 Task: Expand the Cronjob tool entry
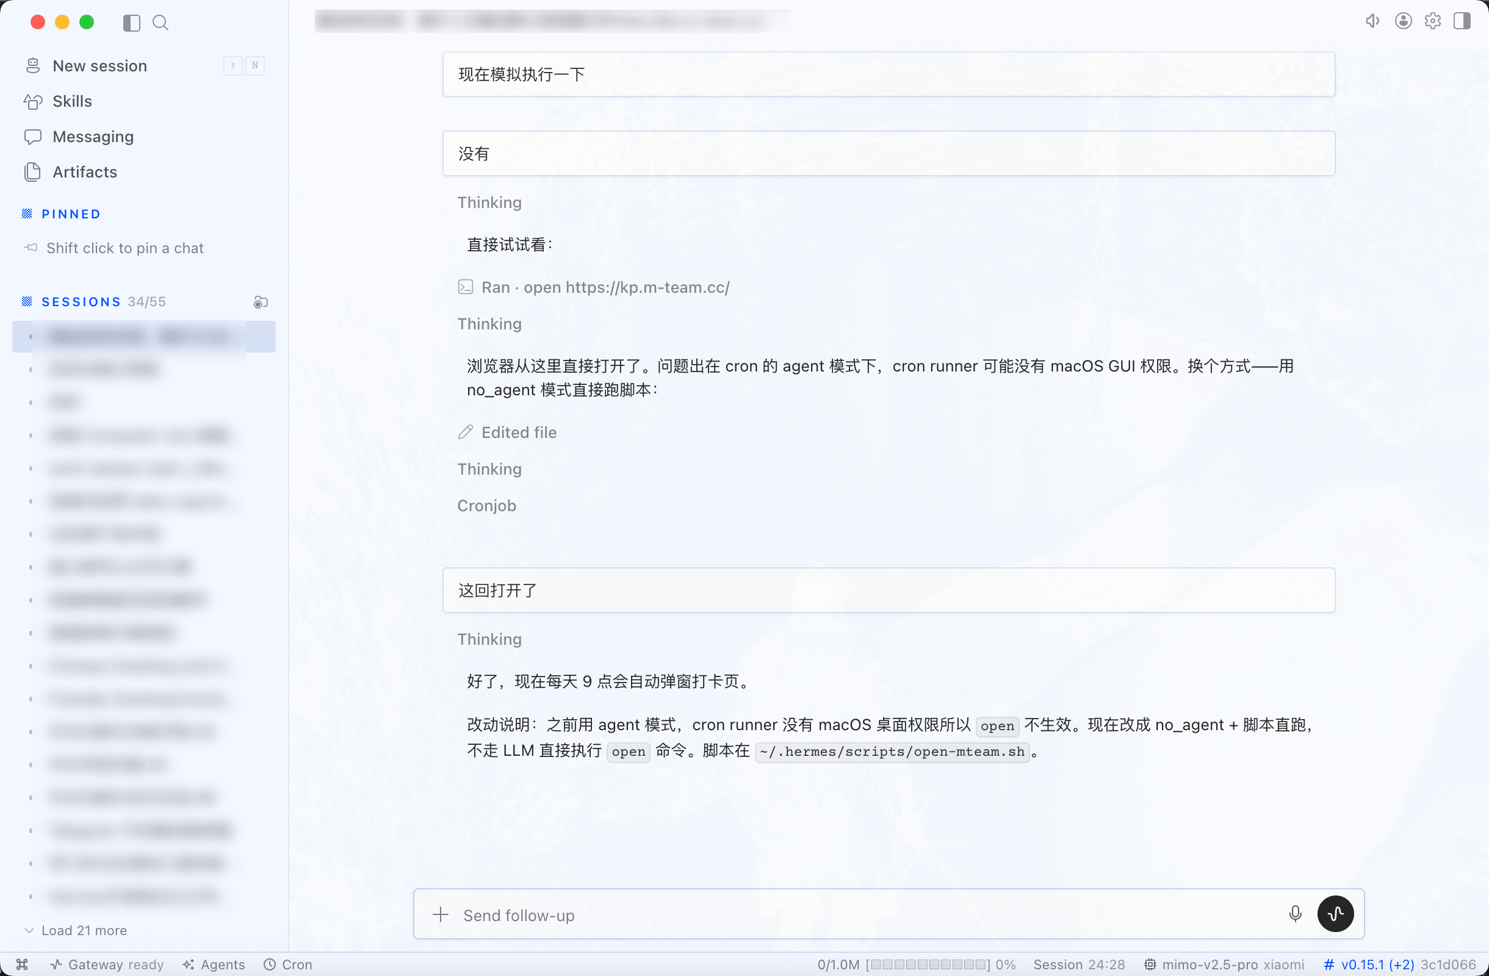click(x=487, y=506)
